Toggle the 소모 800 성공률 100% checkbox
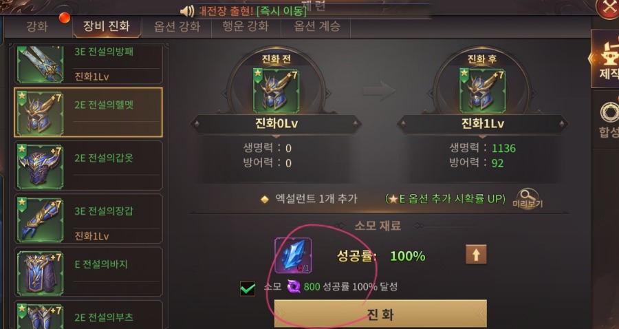 (x=248, y=288)
